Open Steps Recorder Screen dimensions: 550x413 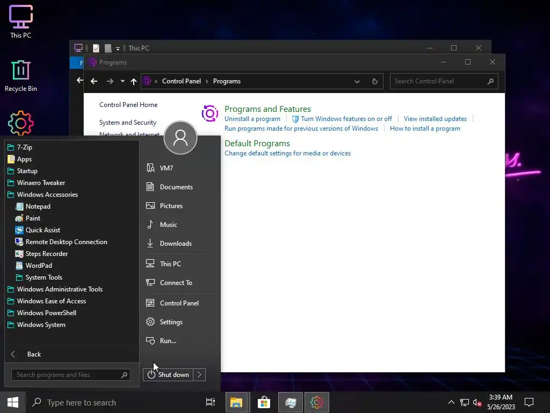[42, 254]
